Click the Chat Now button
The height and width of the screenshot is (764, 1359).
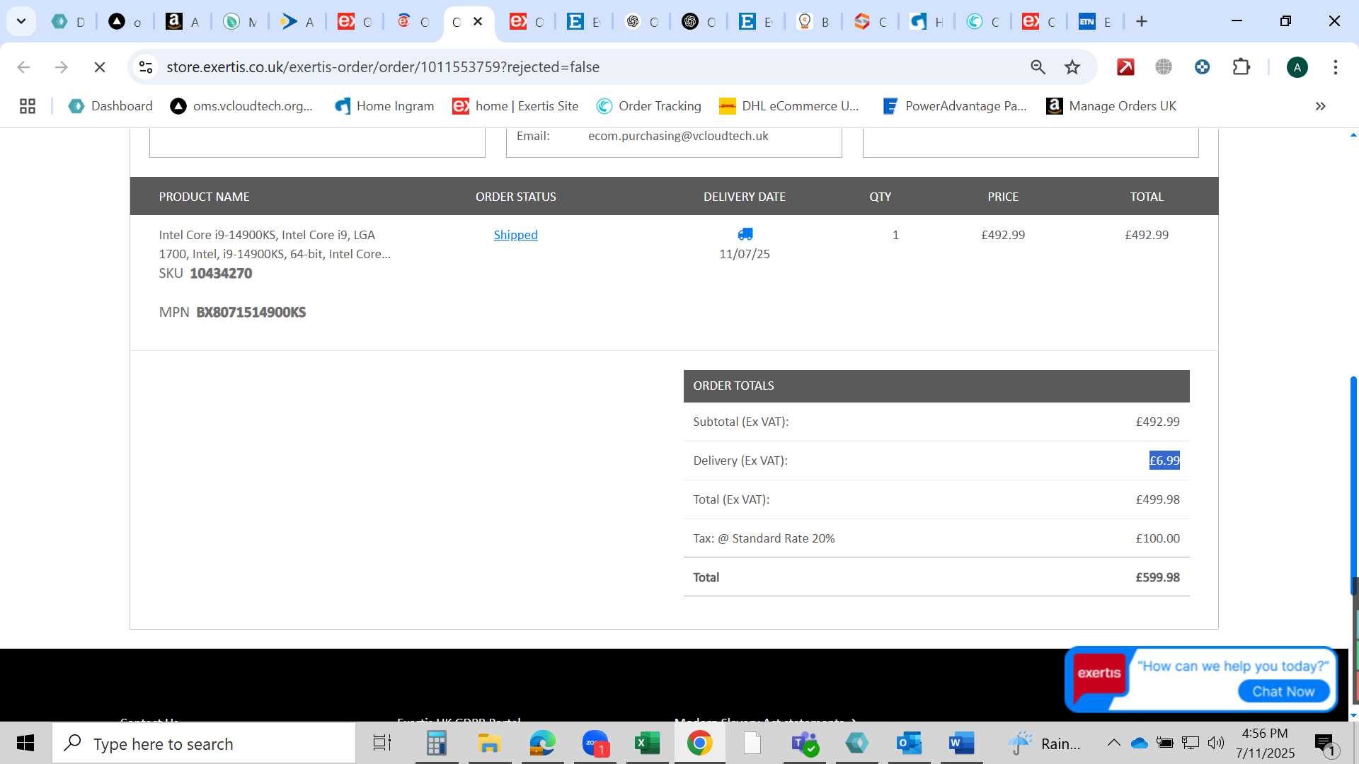point(1283,691)
